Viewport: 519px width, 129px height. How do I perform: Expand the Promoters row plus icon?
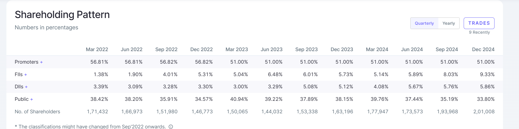tap(41, 62)
